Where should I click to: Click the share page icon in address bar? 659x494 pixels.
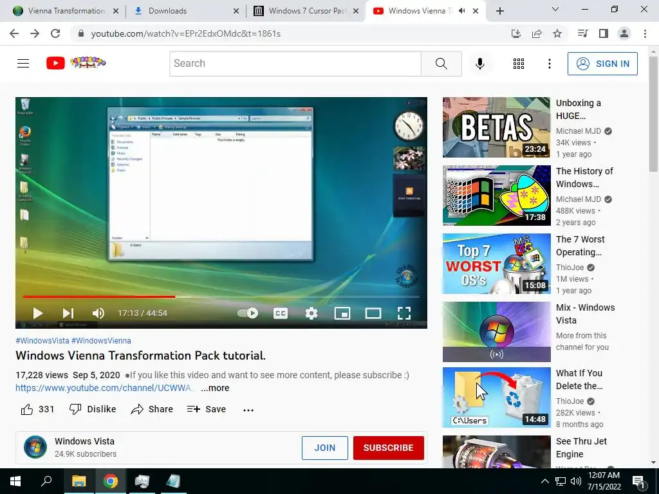[x=537, y=33]
